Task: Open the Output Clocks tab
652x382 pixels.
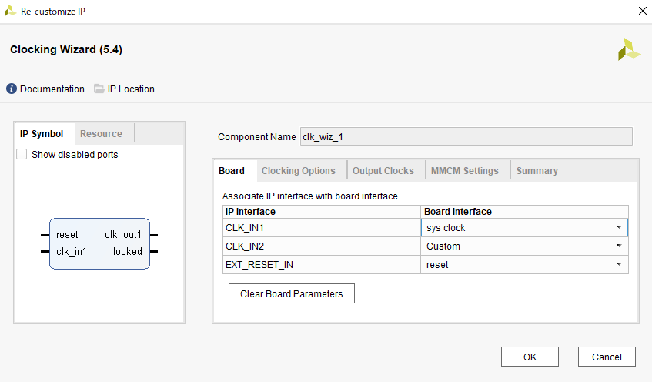Action: pos(383,171)
